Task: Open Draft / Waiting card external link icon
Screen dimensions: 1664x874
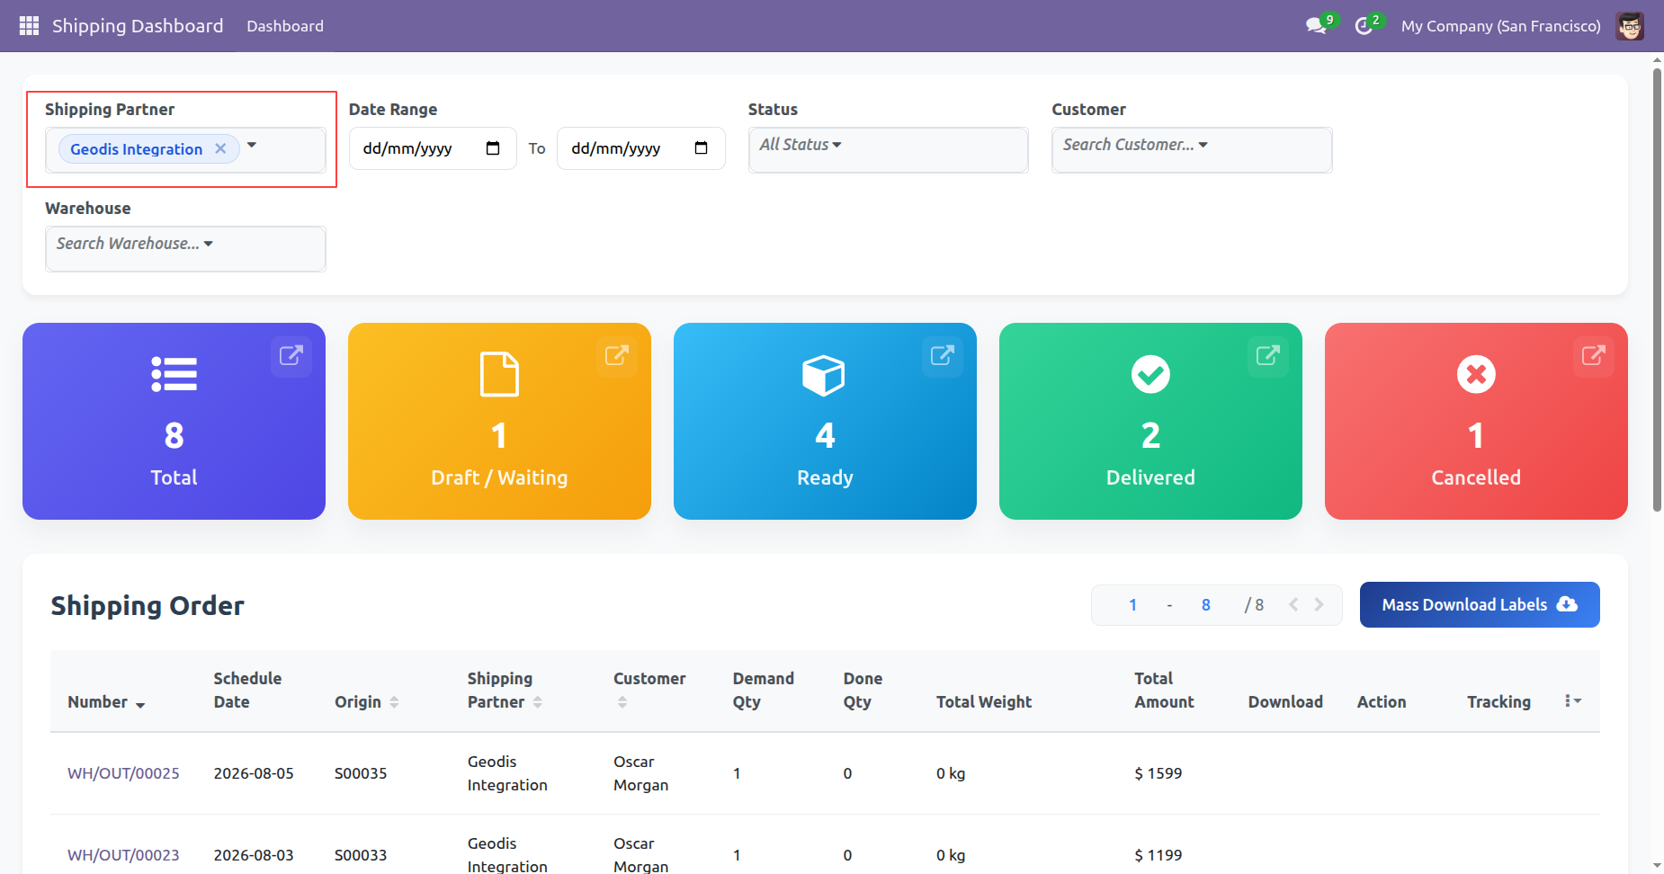Action: [x=616, y=355]
